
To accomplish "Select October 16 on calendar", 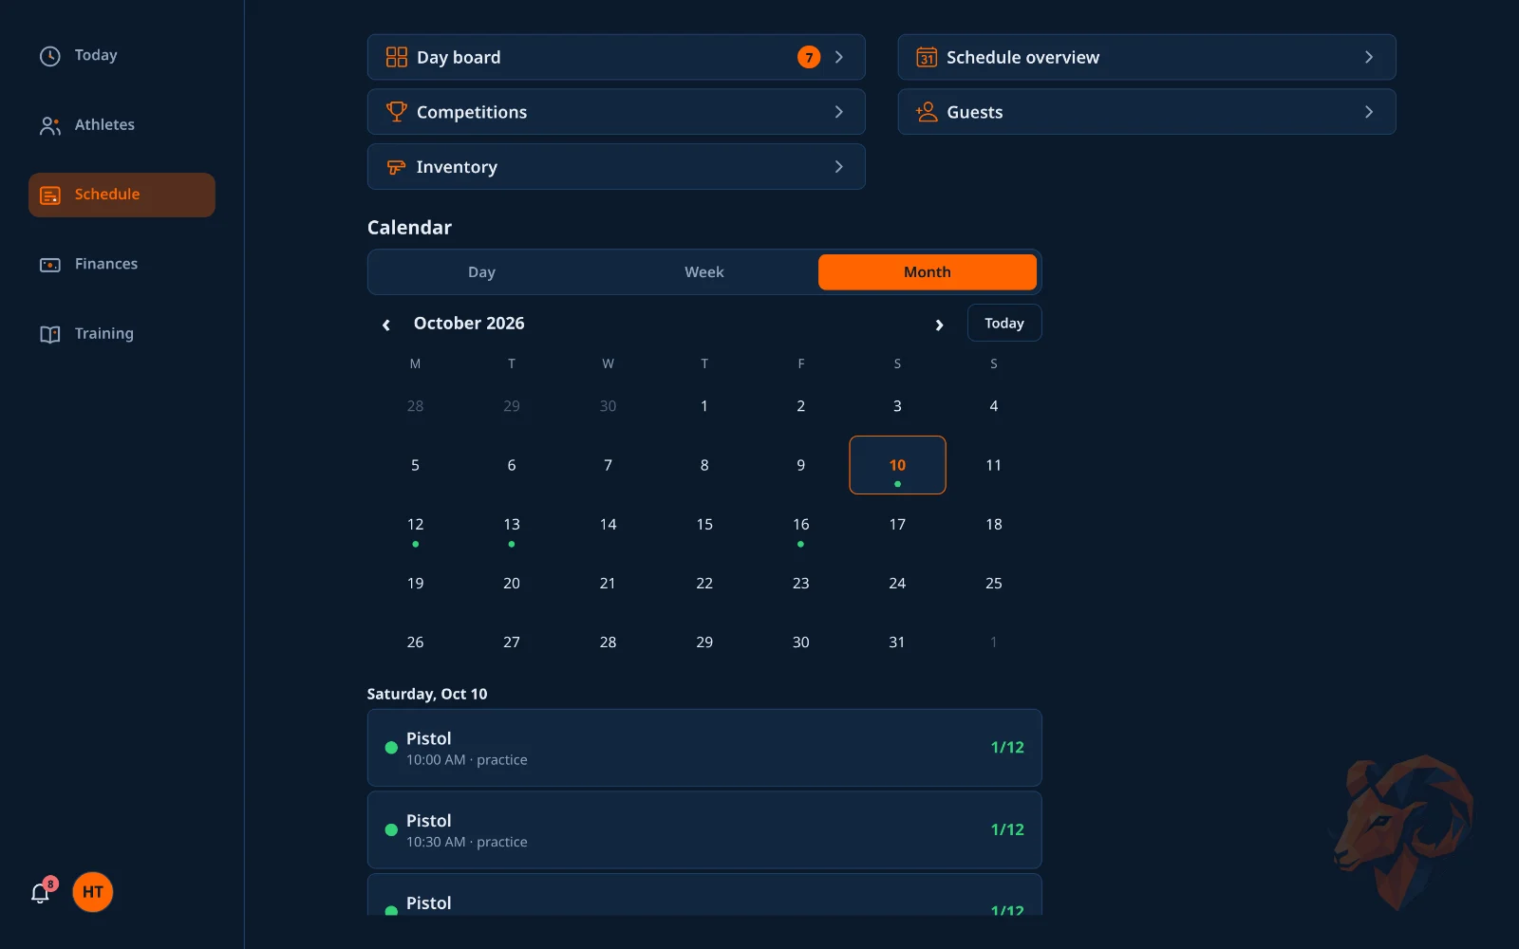I will click(x=801, y=525).
